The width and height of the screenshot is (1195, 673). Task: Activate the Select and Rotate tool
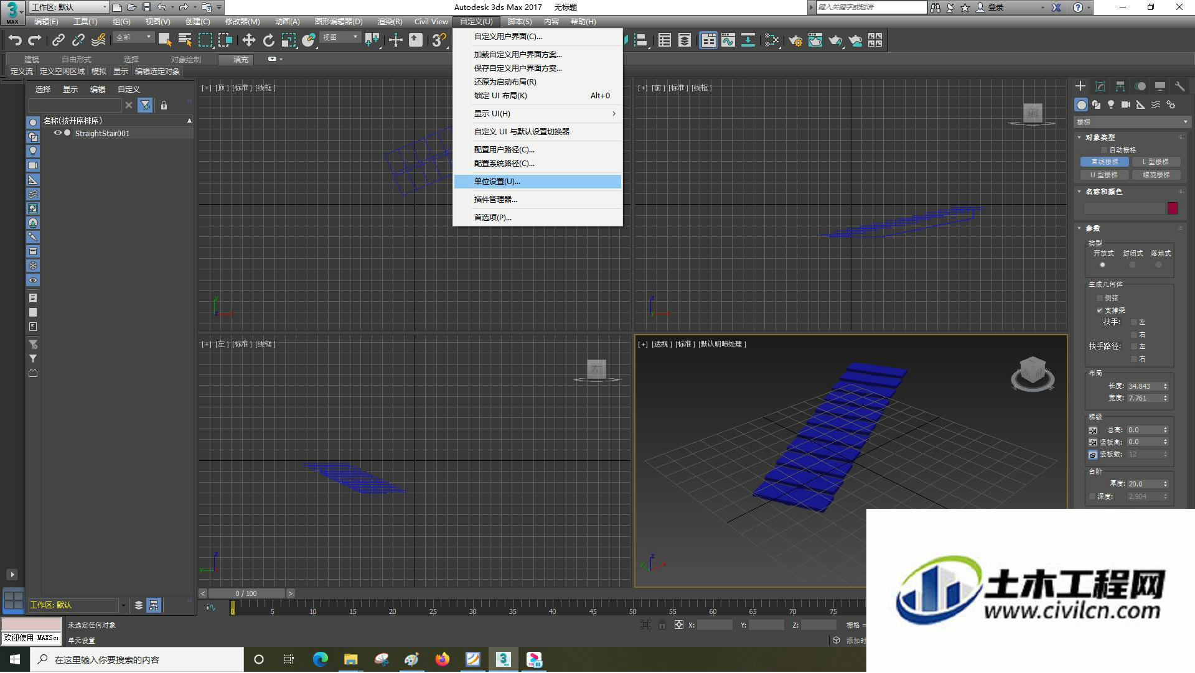click(268, 40)
